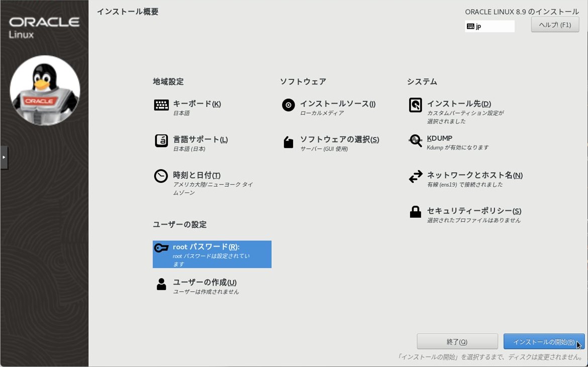Click the 終了(Q) button
The image size is (588, 367).
coord(457,341)
